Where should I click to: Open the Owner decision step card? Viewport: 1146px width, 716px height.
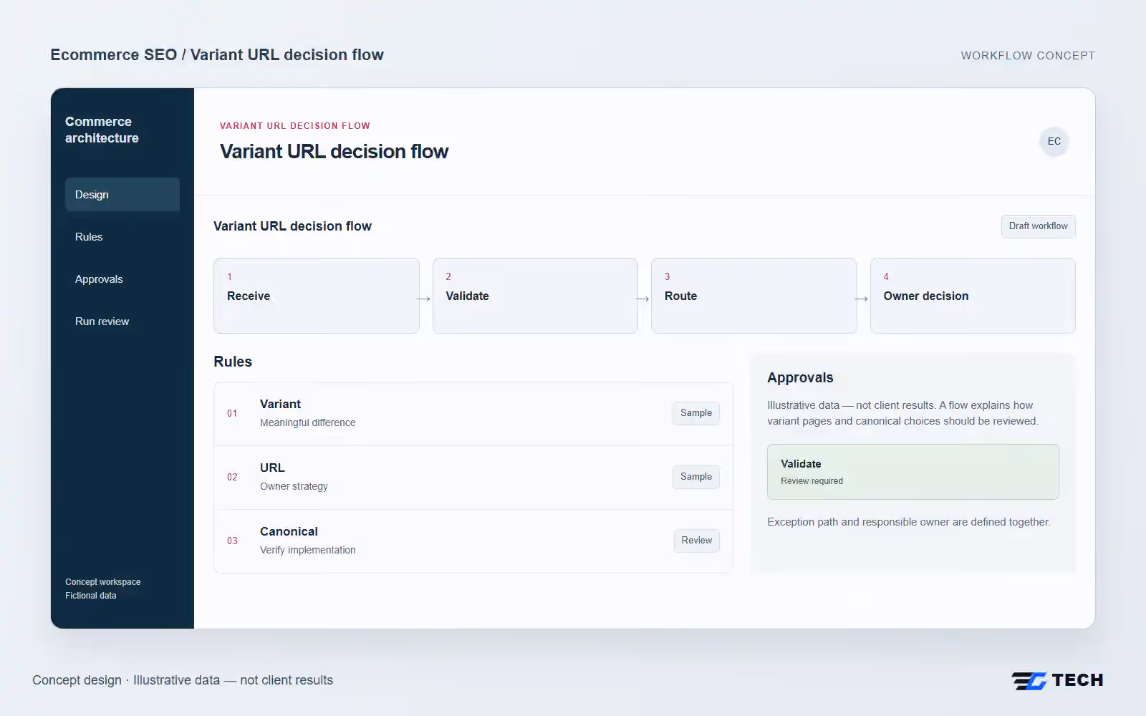tap(973, 296)
